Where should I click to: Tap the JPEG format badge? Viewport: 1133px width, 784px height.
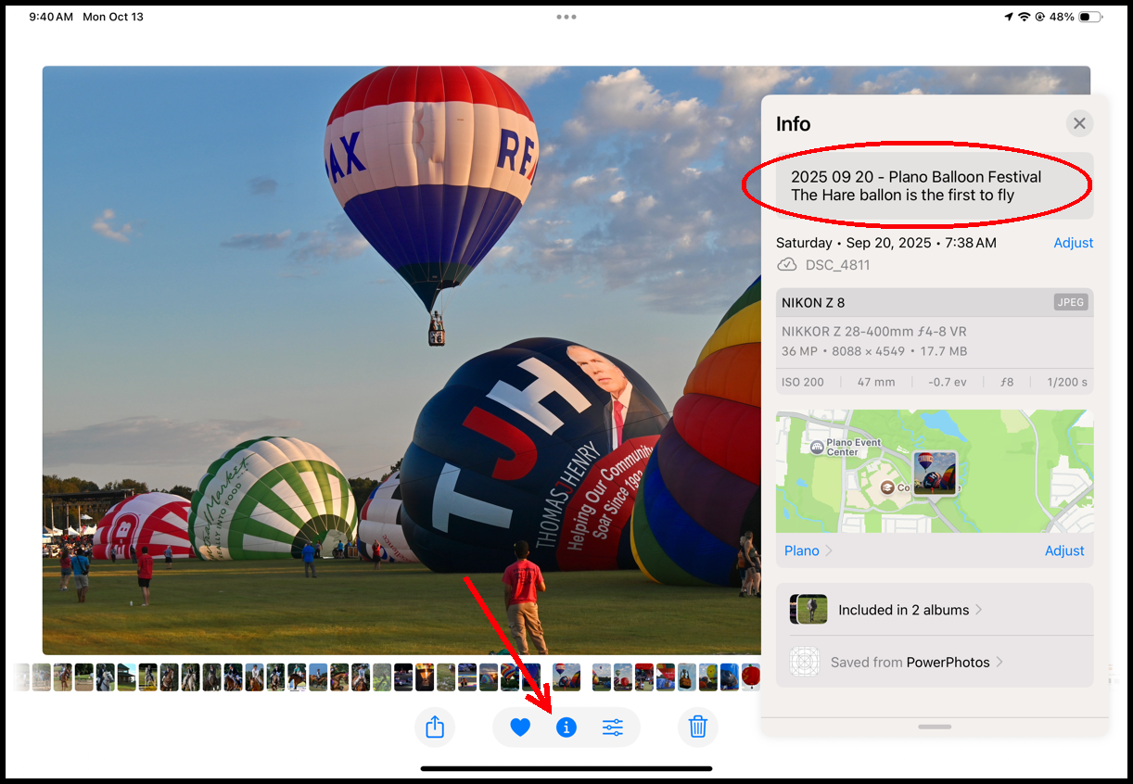click(x=1071, y=302)
